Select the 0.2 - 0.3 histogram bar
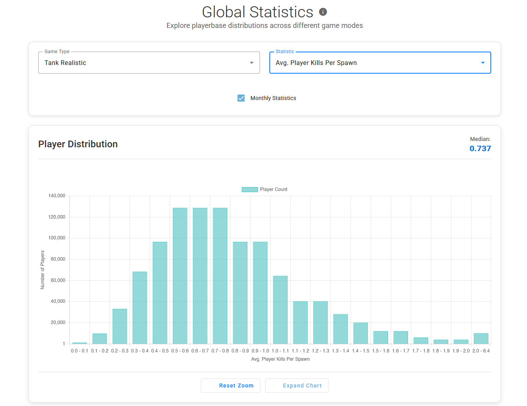Screen dimensions: 527x406 point(120,326)
